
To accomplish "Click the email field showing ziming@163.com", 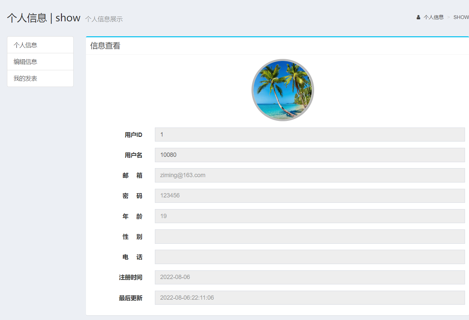I will (309, 175).
